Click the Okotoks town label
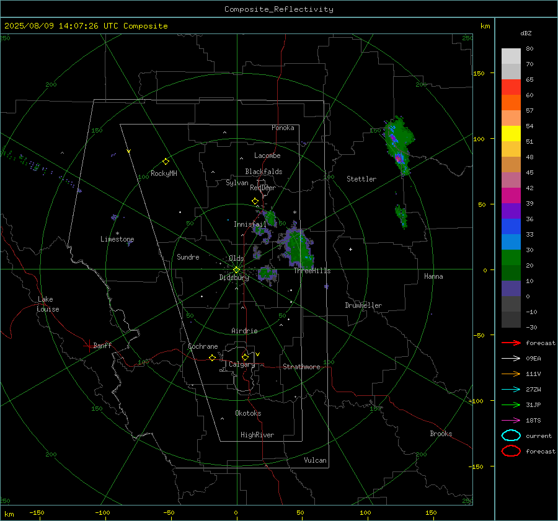Image resolution: width=558 pixels, height=521 pixels. (x=248, y=413)
